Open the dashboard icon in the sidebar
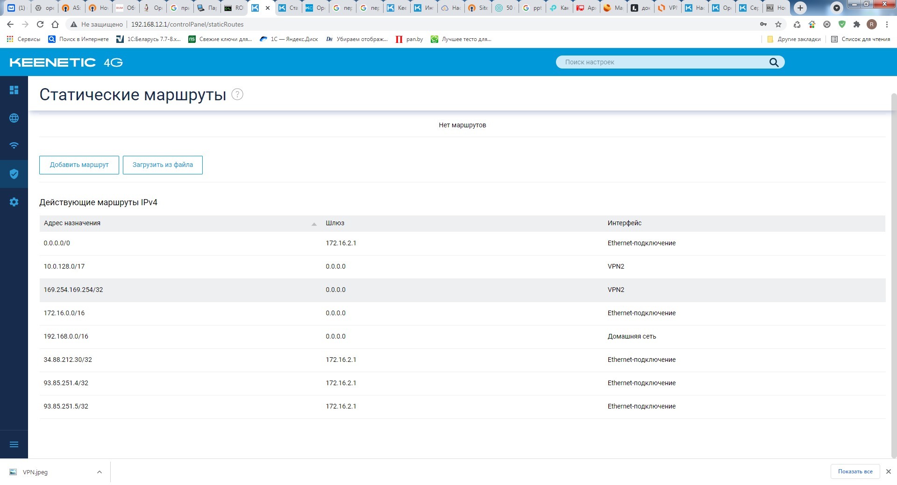Image resolution: width=897 pixels, height=485 pixels. [14, 90]
